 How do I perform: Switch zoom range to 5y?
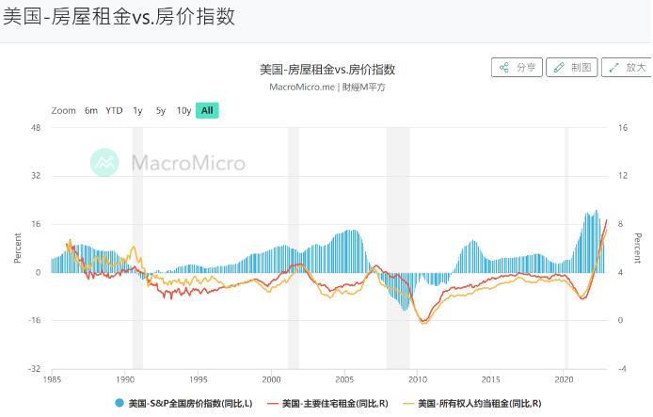click(161, 110)
